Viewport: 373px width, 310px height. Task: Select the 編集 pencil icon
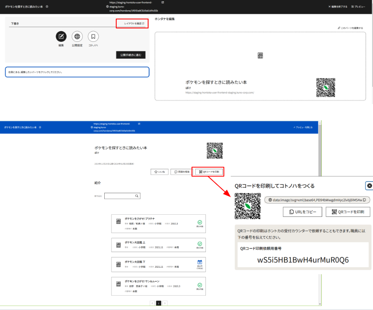coord(61,37)
